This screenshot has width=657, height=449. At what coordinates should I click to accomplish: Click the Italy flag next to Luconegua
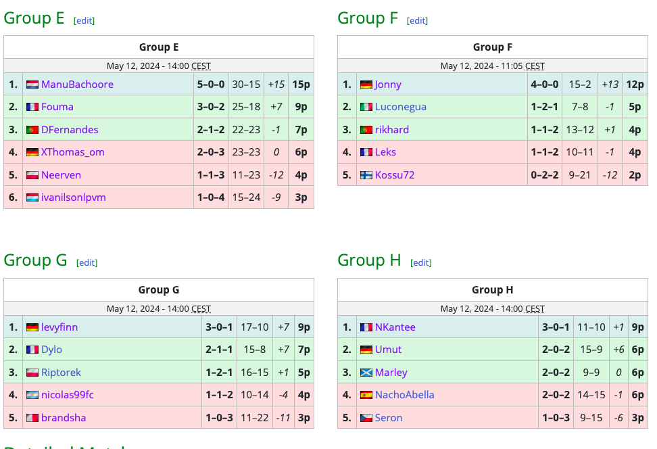pos(366,107)
